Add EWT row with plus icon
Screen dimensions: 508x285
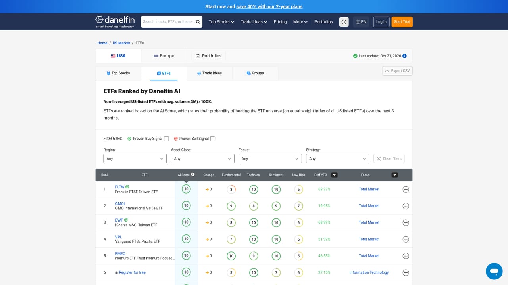(406, 223)
